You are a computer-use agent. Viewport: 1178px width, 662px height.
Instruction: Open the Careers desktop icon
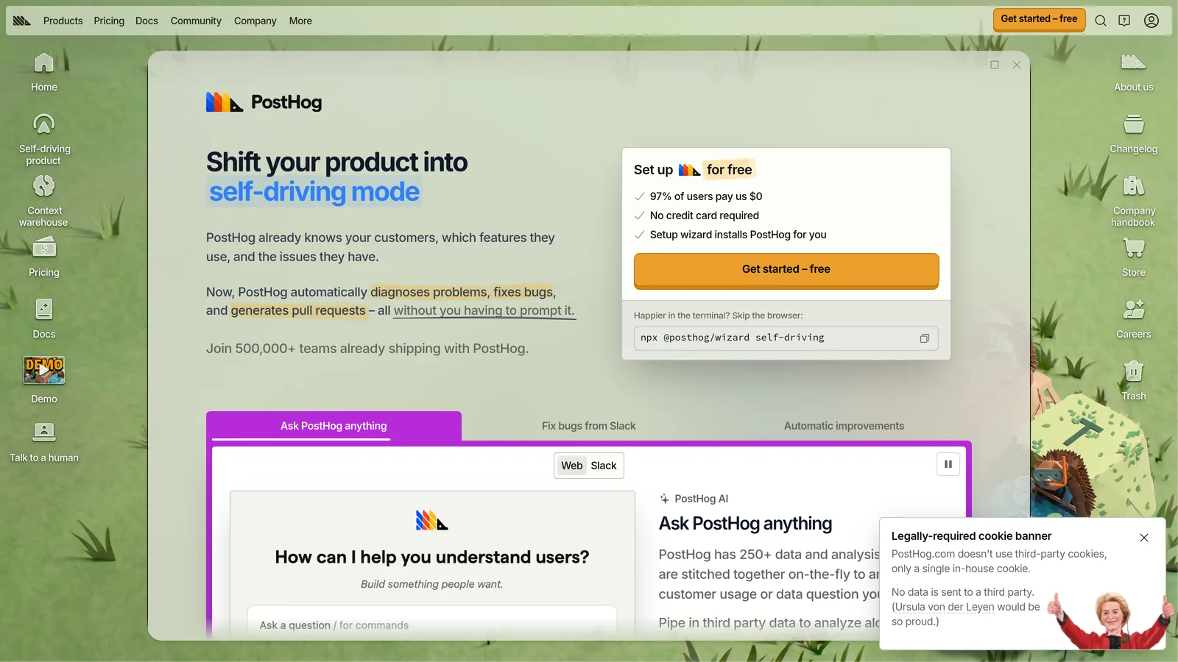[1134, 319]
